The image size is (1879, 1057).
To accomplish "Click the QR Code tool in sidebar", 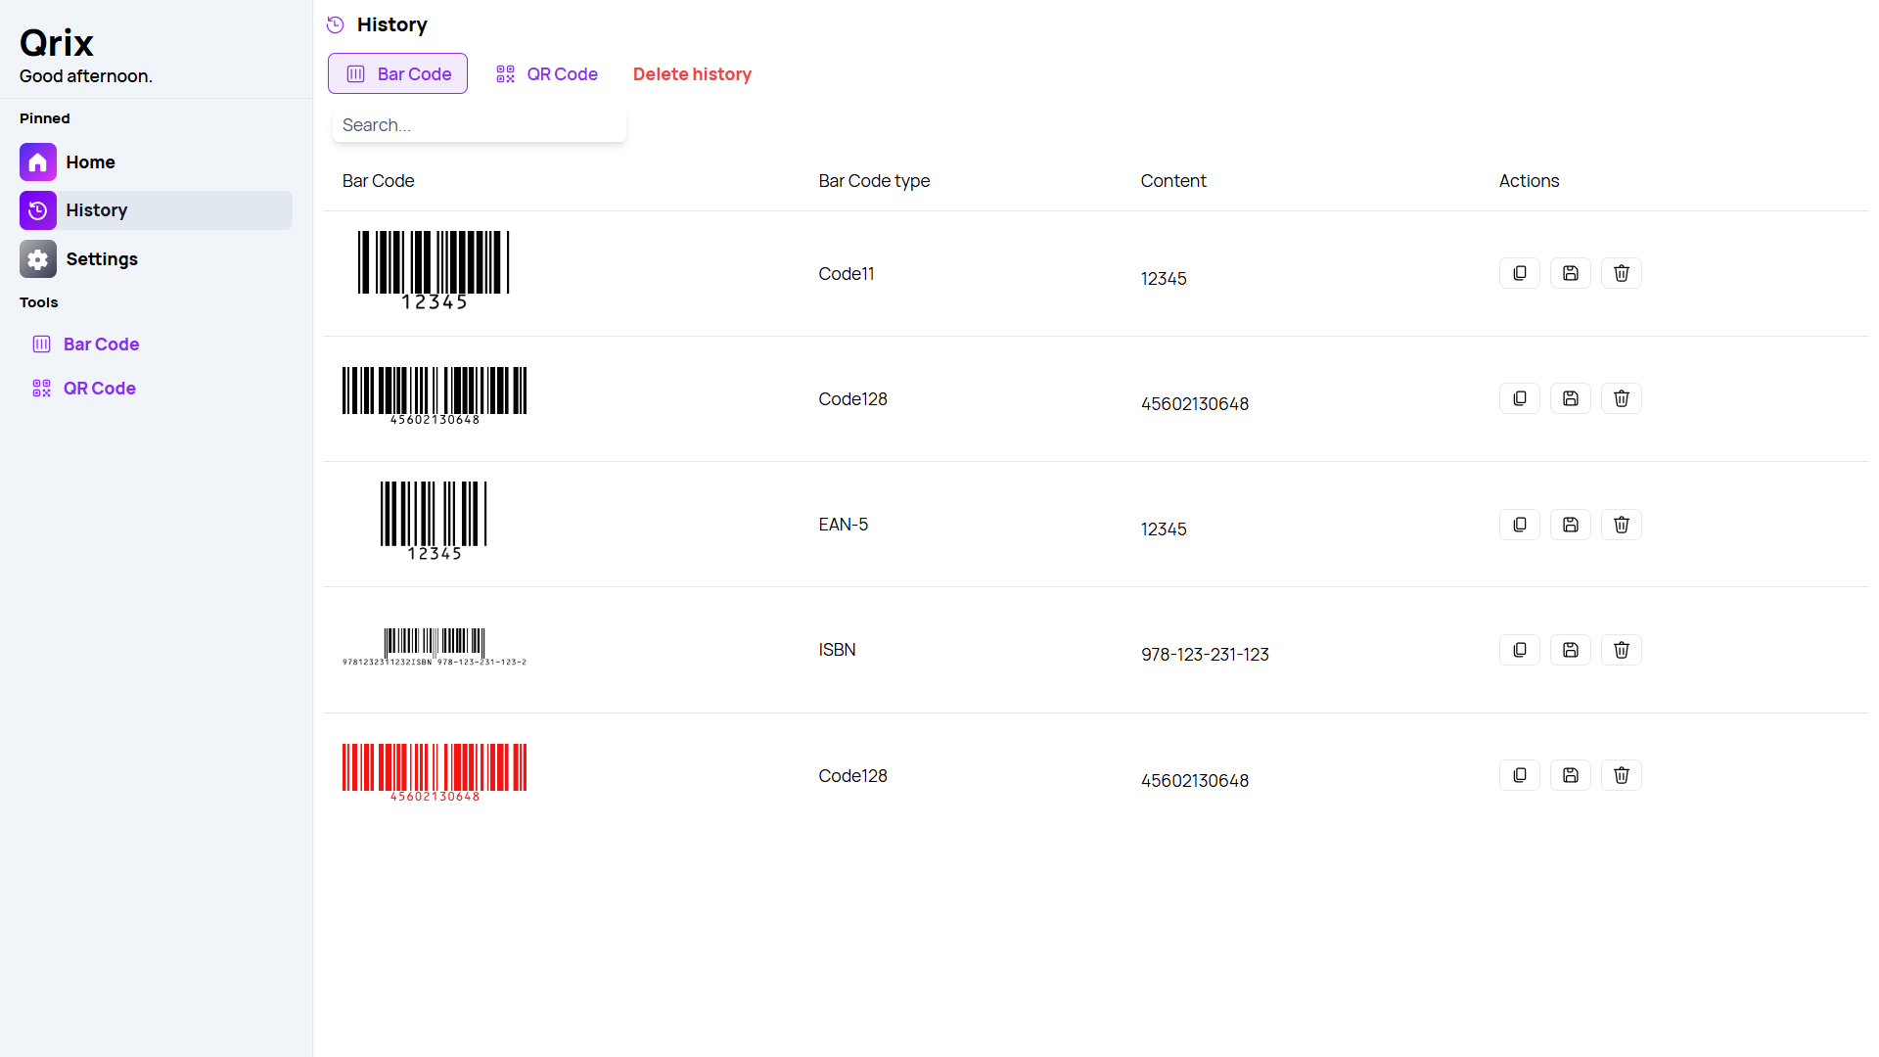I will pos(100,388).
